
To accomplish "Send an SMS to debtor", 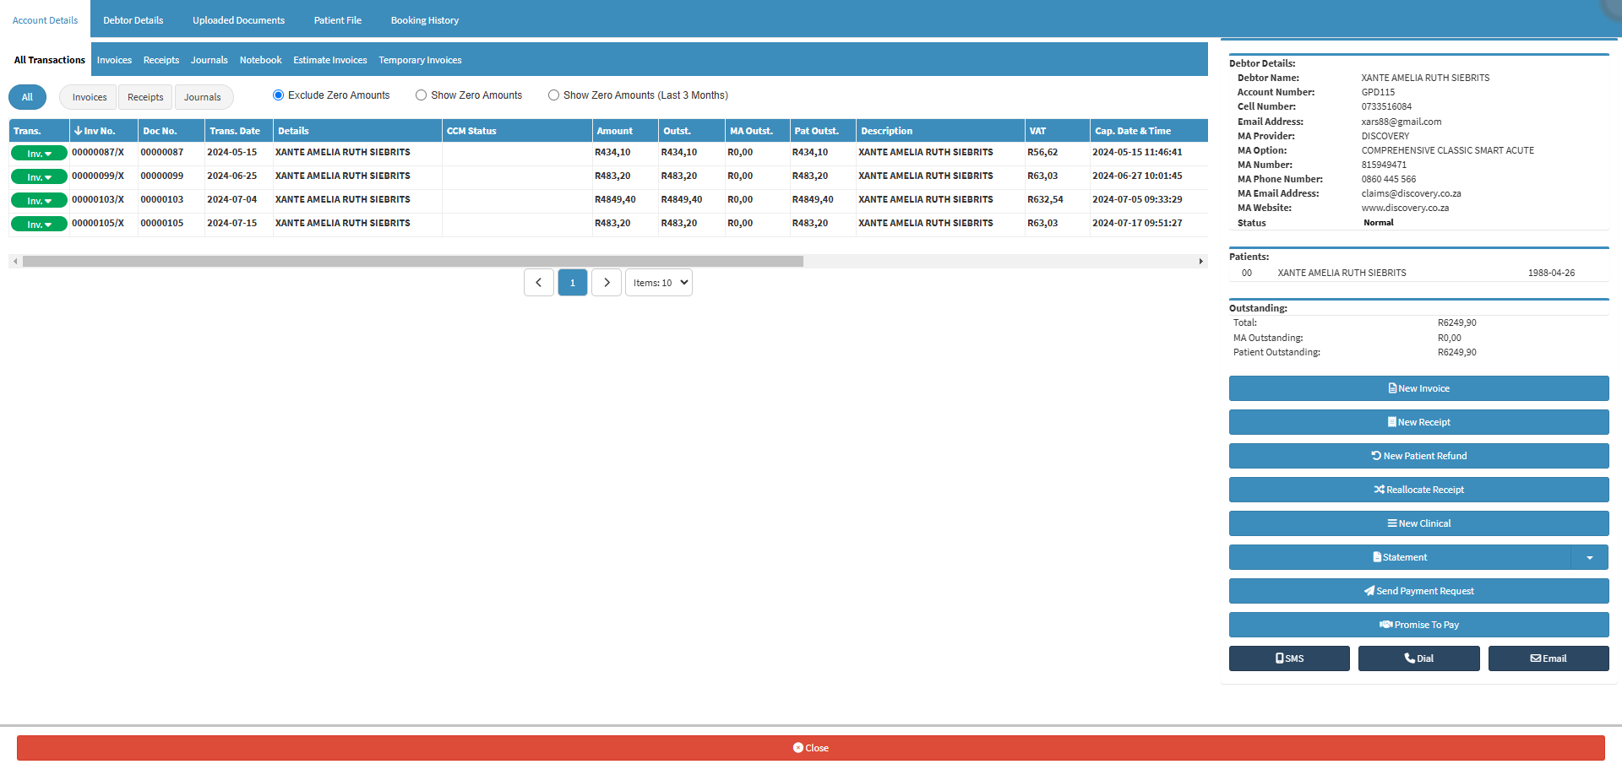I will (1289, 658).
